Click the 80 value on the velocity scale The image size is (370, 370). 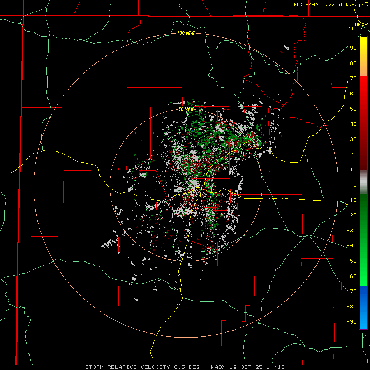[x=353, y=63]
